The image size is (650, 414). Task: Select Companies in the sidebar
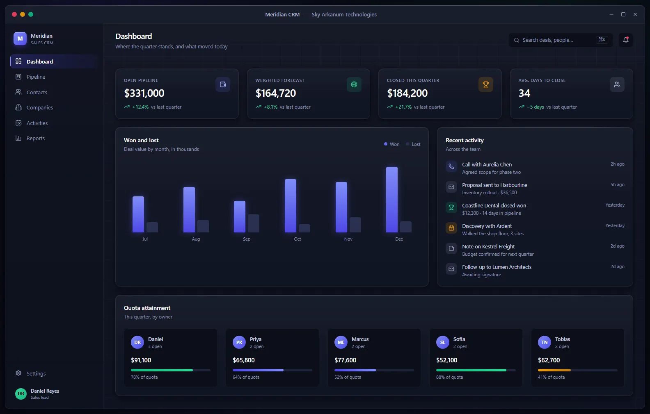coord(54,107)
